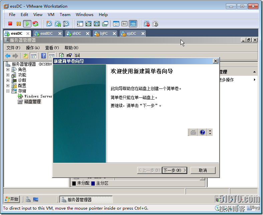
Task: Stop the VM with the red power-off icon
Action: click(10, 24)
